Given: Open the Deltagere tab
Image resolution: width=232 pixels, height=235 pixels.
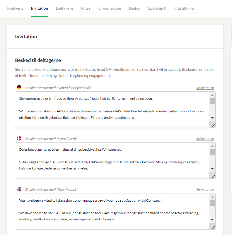Looking at the screenshot, I should pyautogui.click(x=64, y=8).
